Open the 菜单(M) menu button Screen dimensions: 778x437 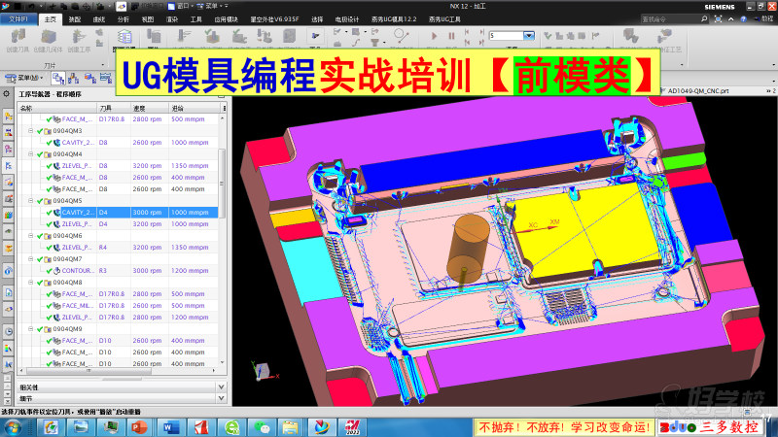26,78
